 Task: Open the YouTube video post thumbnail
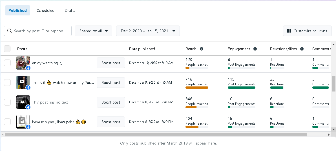23,83
